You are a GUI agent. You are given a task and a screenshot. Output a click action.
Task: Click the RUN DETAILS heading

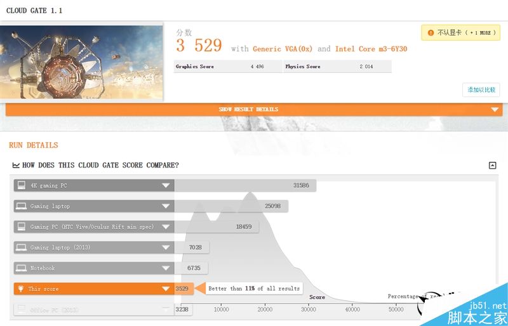[x=34, y=145]
